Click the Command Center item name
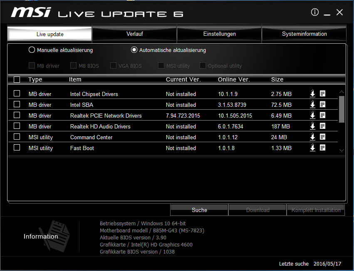 91,138
